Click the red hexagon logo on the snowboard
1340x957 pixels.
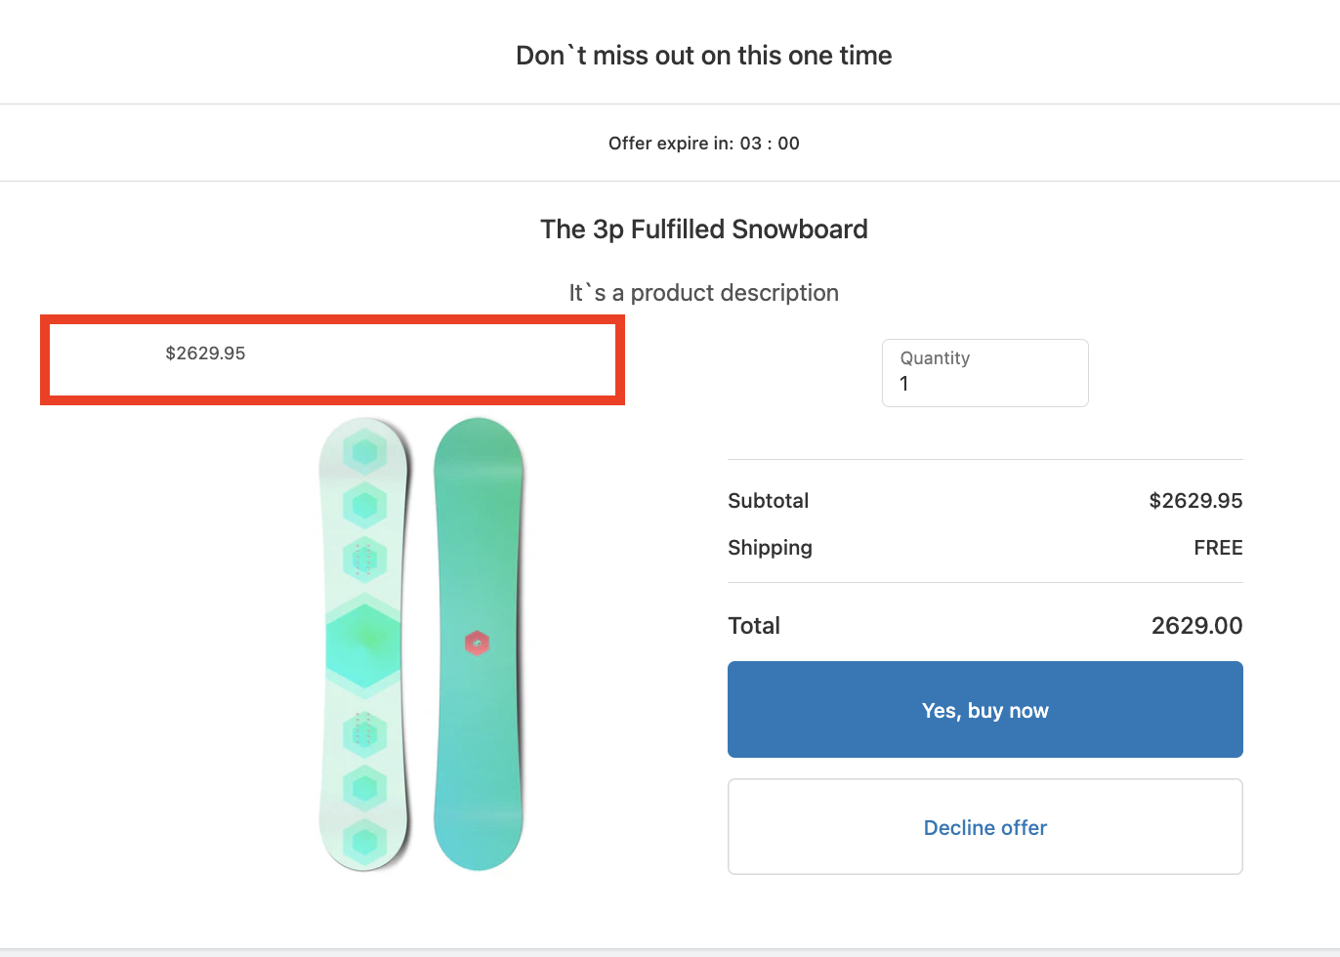(477, 643)
